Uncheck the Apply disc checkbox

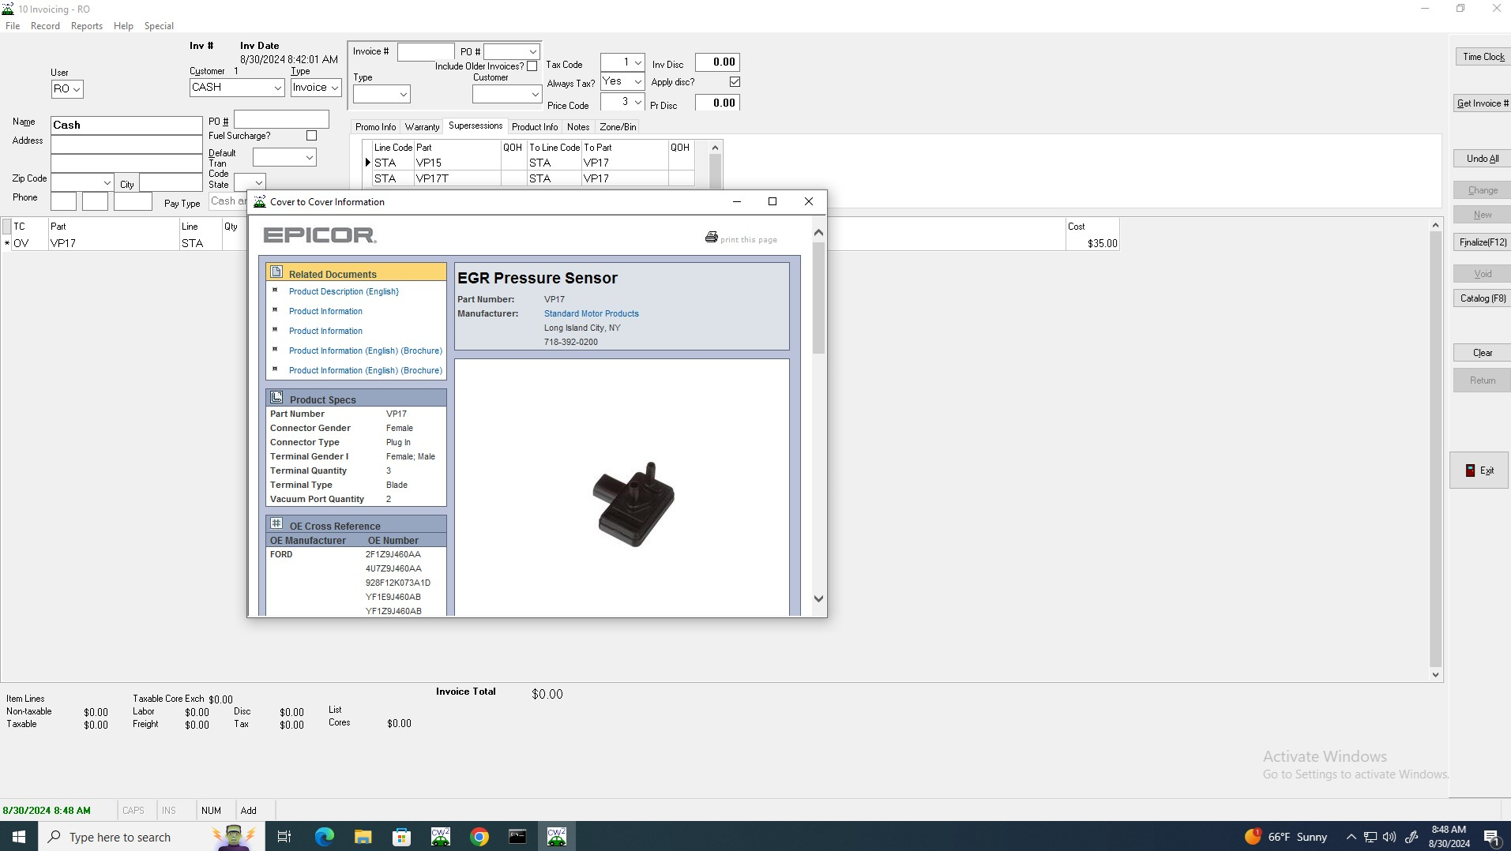point(735,82)
